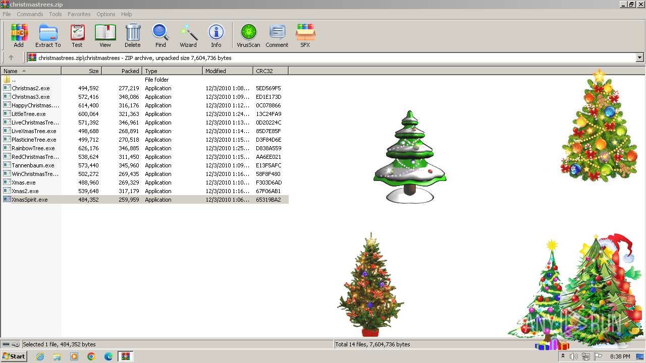Sort by the Name column header
The height and width of the screenshot is (363, 646).
tap(31, 71)
